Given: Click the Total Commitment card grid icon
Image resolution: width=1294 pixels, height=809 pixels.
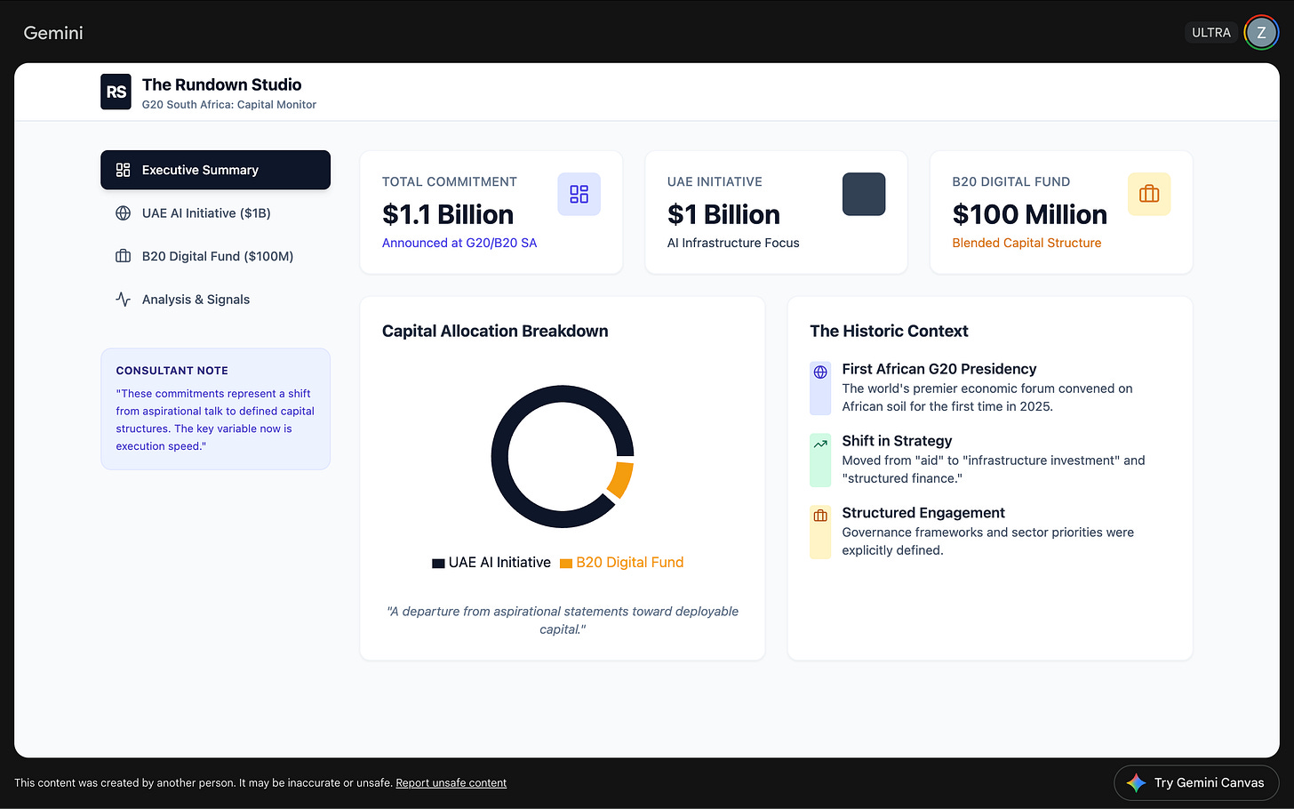Looking at the screenshot, I should pyautogui.click(x=579, y=194).
